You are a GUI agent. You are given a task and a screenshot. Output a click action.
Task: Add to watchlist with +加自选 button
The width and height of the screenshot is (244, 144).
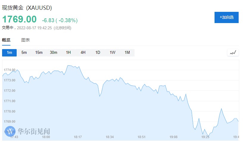point(226,17)
